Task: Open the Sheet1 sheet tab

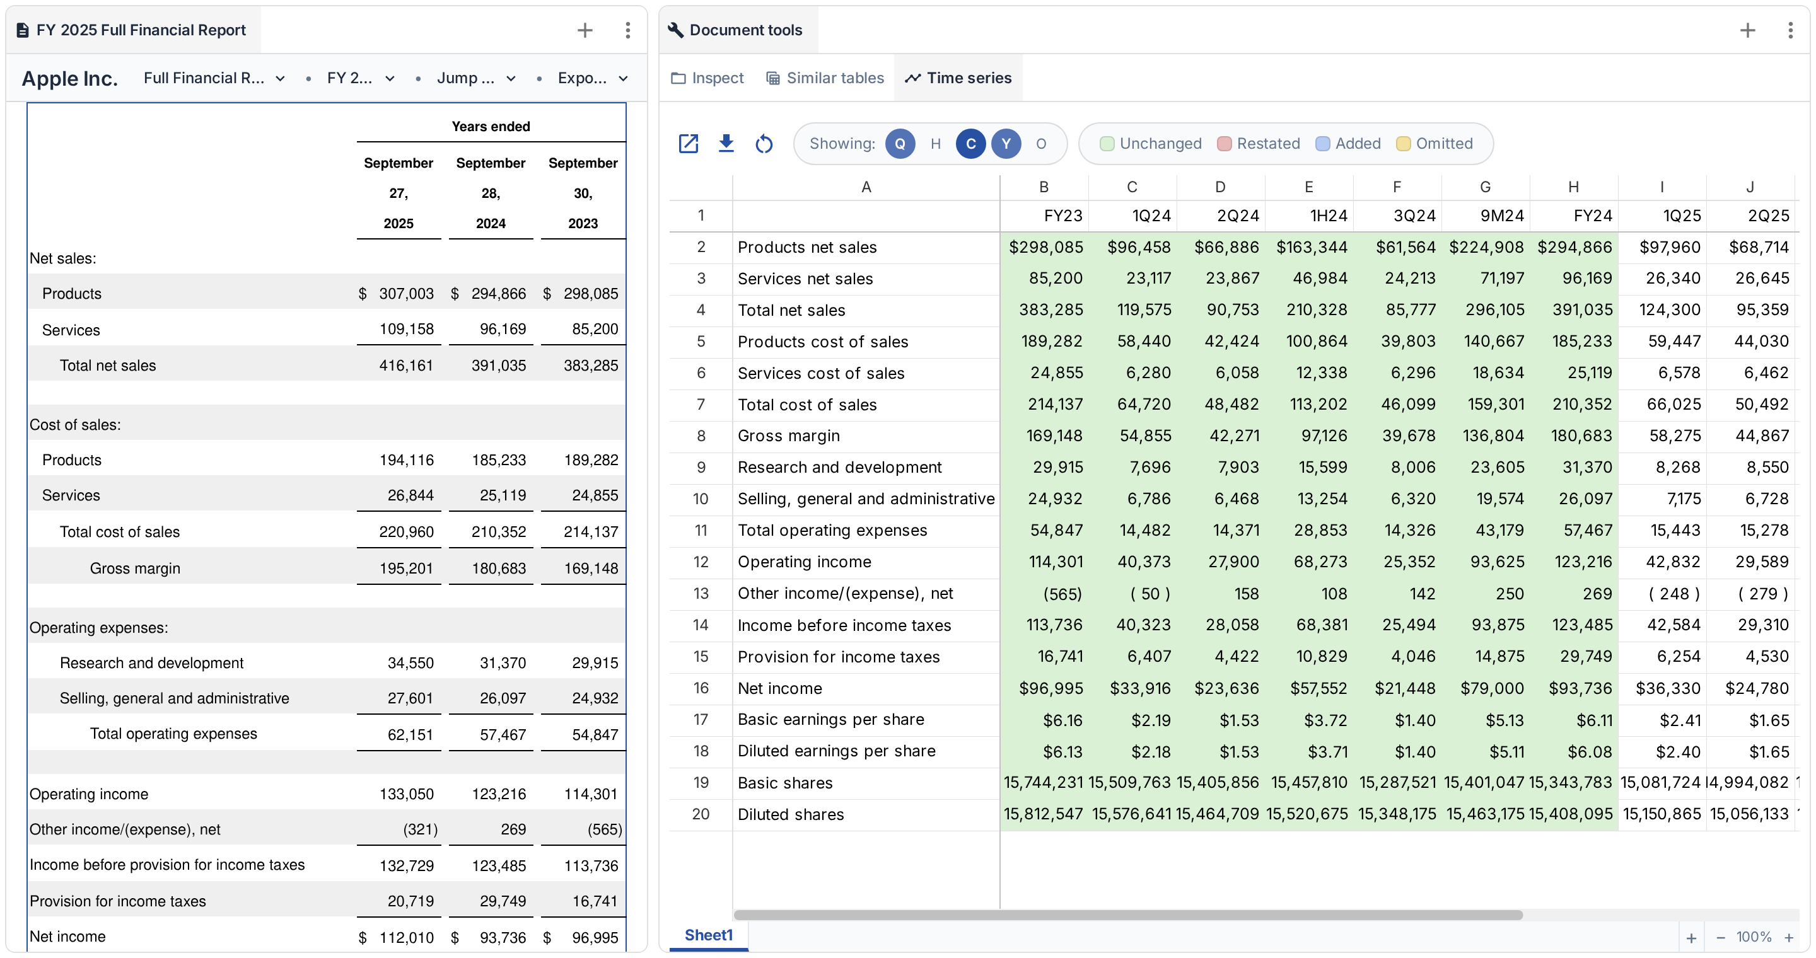Action: 709,935
